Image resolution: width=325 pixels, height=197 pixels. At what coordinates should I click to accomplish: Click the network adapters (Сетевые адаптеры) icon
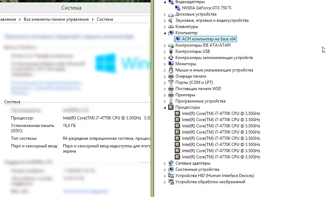pos(171,163)
